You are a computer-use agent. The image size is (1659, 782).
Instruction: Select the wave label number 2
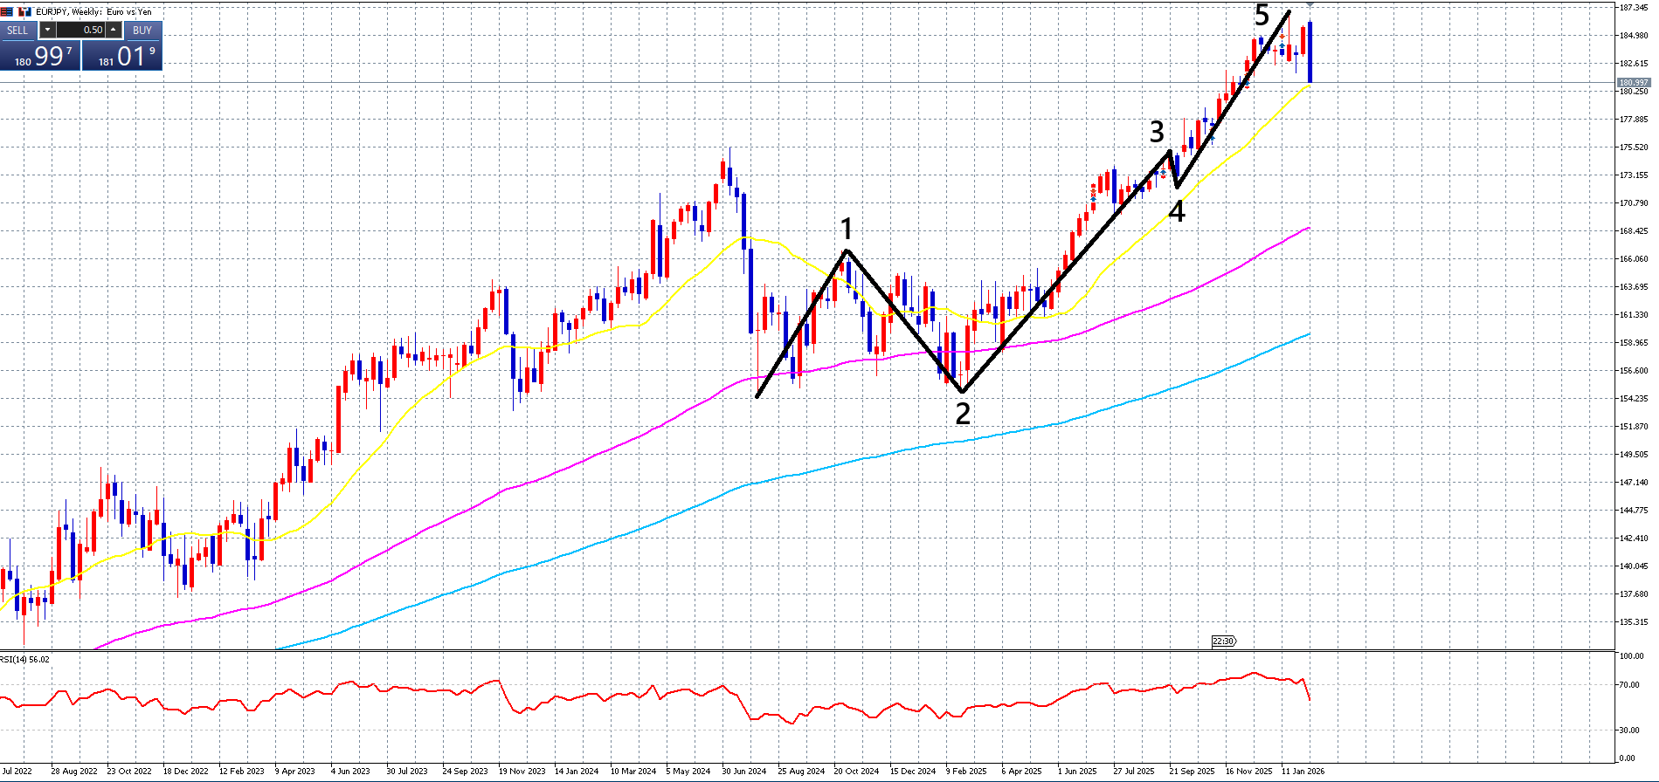pos(963,414)
